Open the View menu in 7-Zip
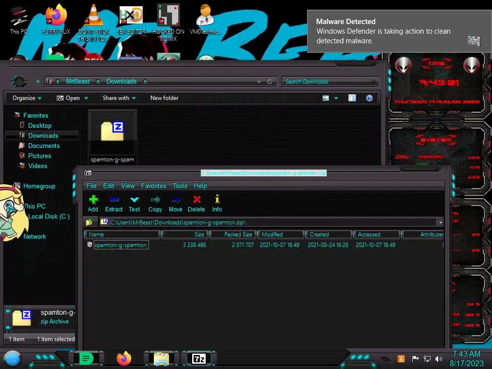 128,185
